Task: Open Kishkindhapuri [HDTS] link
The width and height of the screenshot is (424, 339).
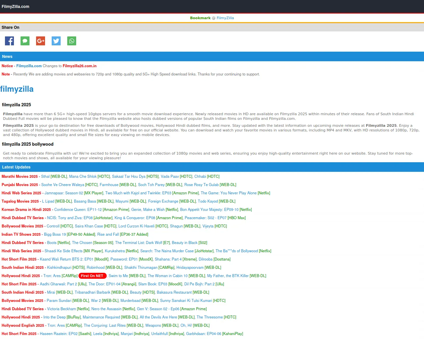Action: 66,267
